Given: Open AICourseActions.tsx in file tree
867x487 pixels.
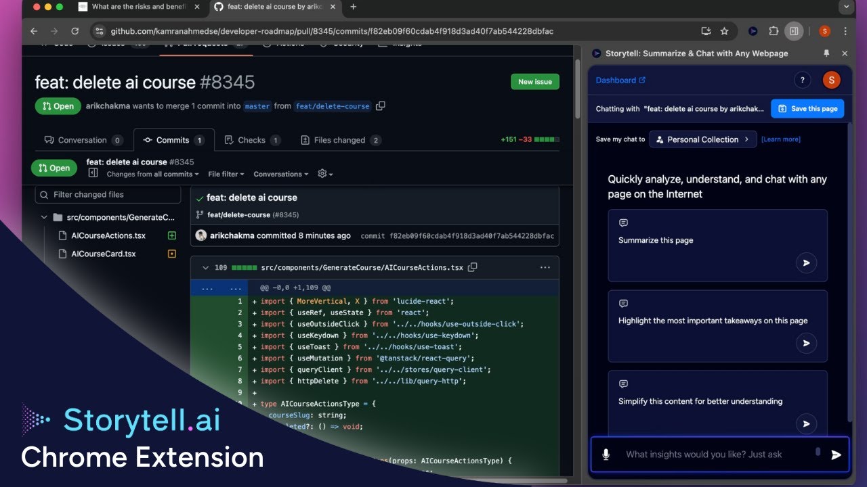Looking at the screenshot, I should tap(108, 235).
